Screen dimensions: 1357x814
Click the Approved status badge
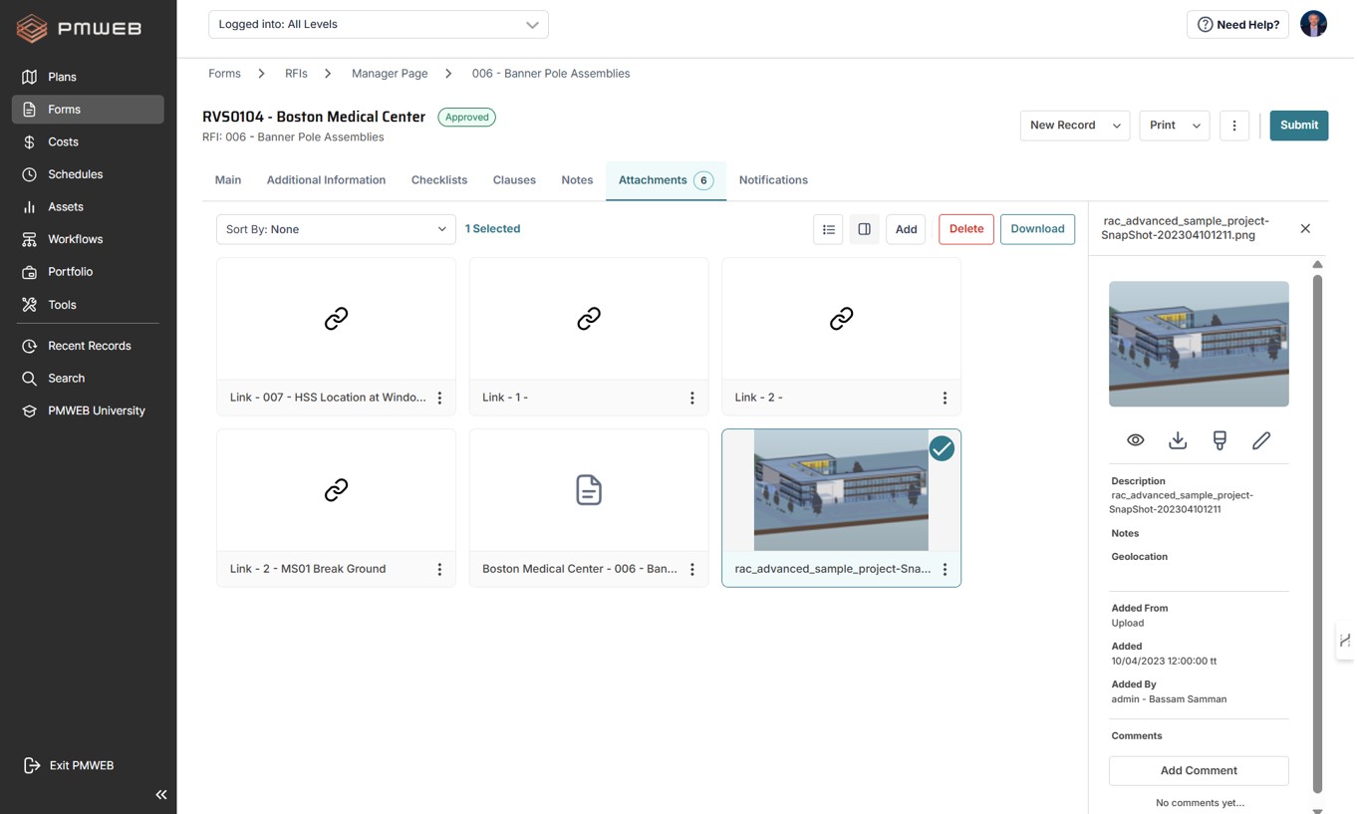pos(467,118)
